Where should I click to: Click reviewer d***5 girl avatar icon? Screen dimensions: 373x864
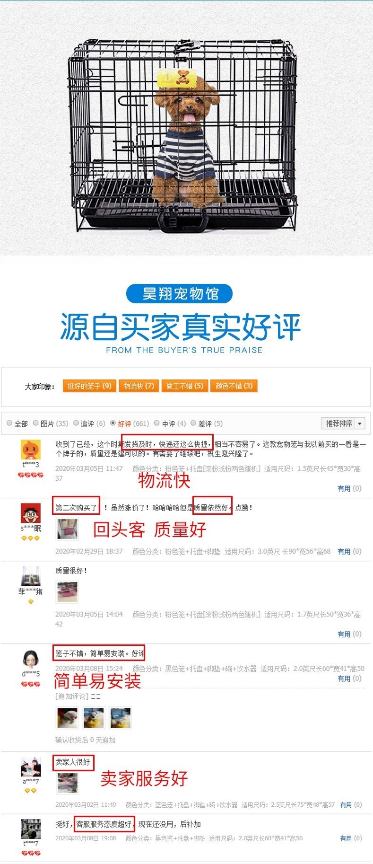click(31, 659)
